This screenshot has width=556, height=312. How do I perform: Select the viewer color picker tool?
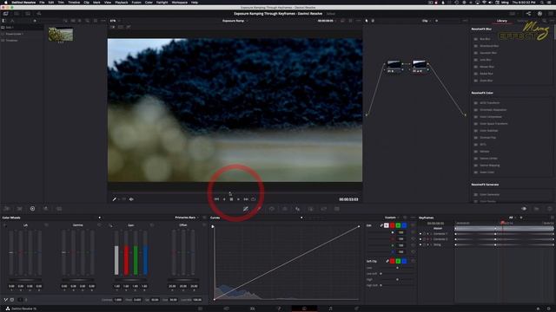tap(114, 199)
